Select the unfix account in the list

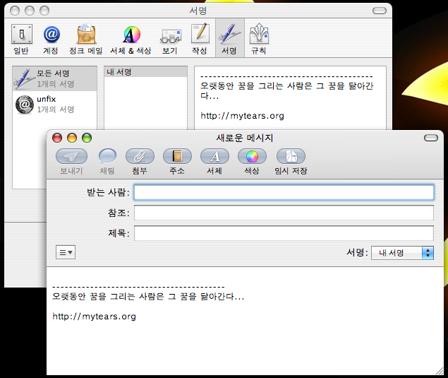[x=55, y=104]
